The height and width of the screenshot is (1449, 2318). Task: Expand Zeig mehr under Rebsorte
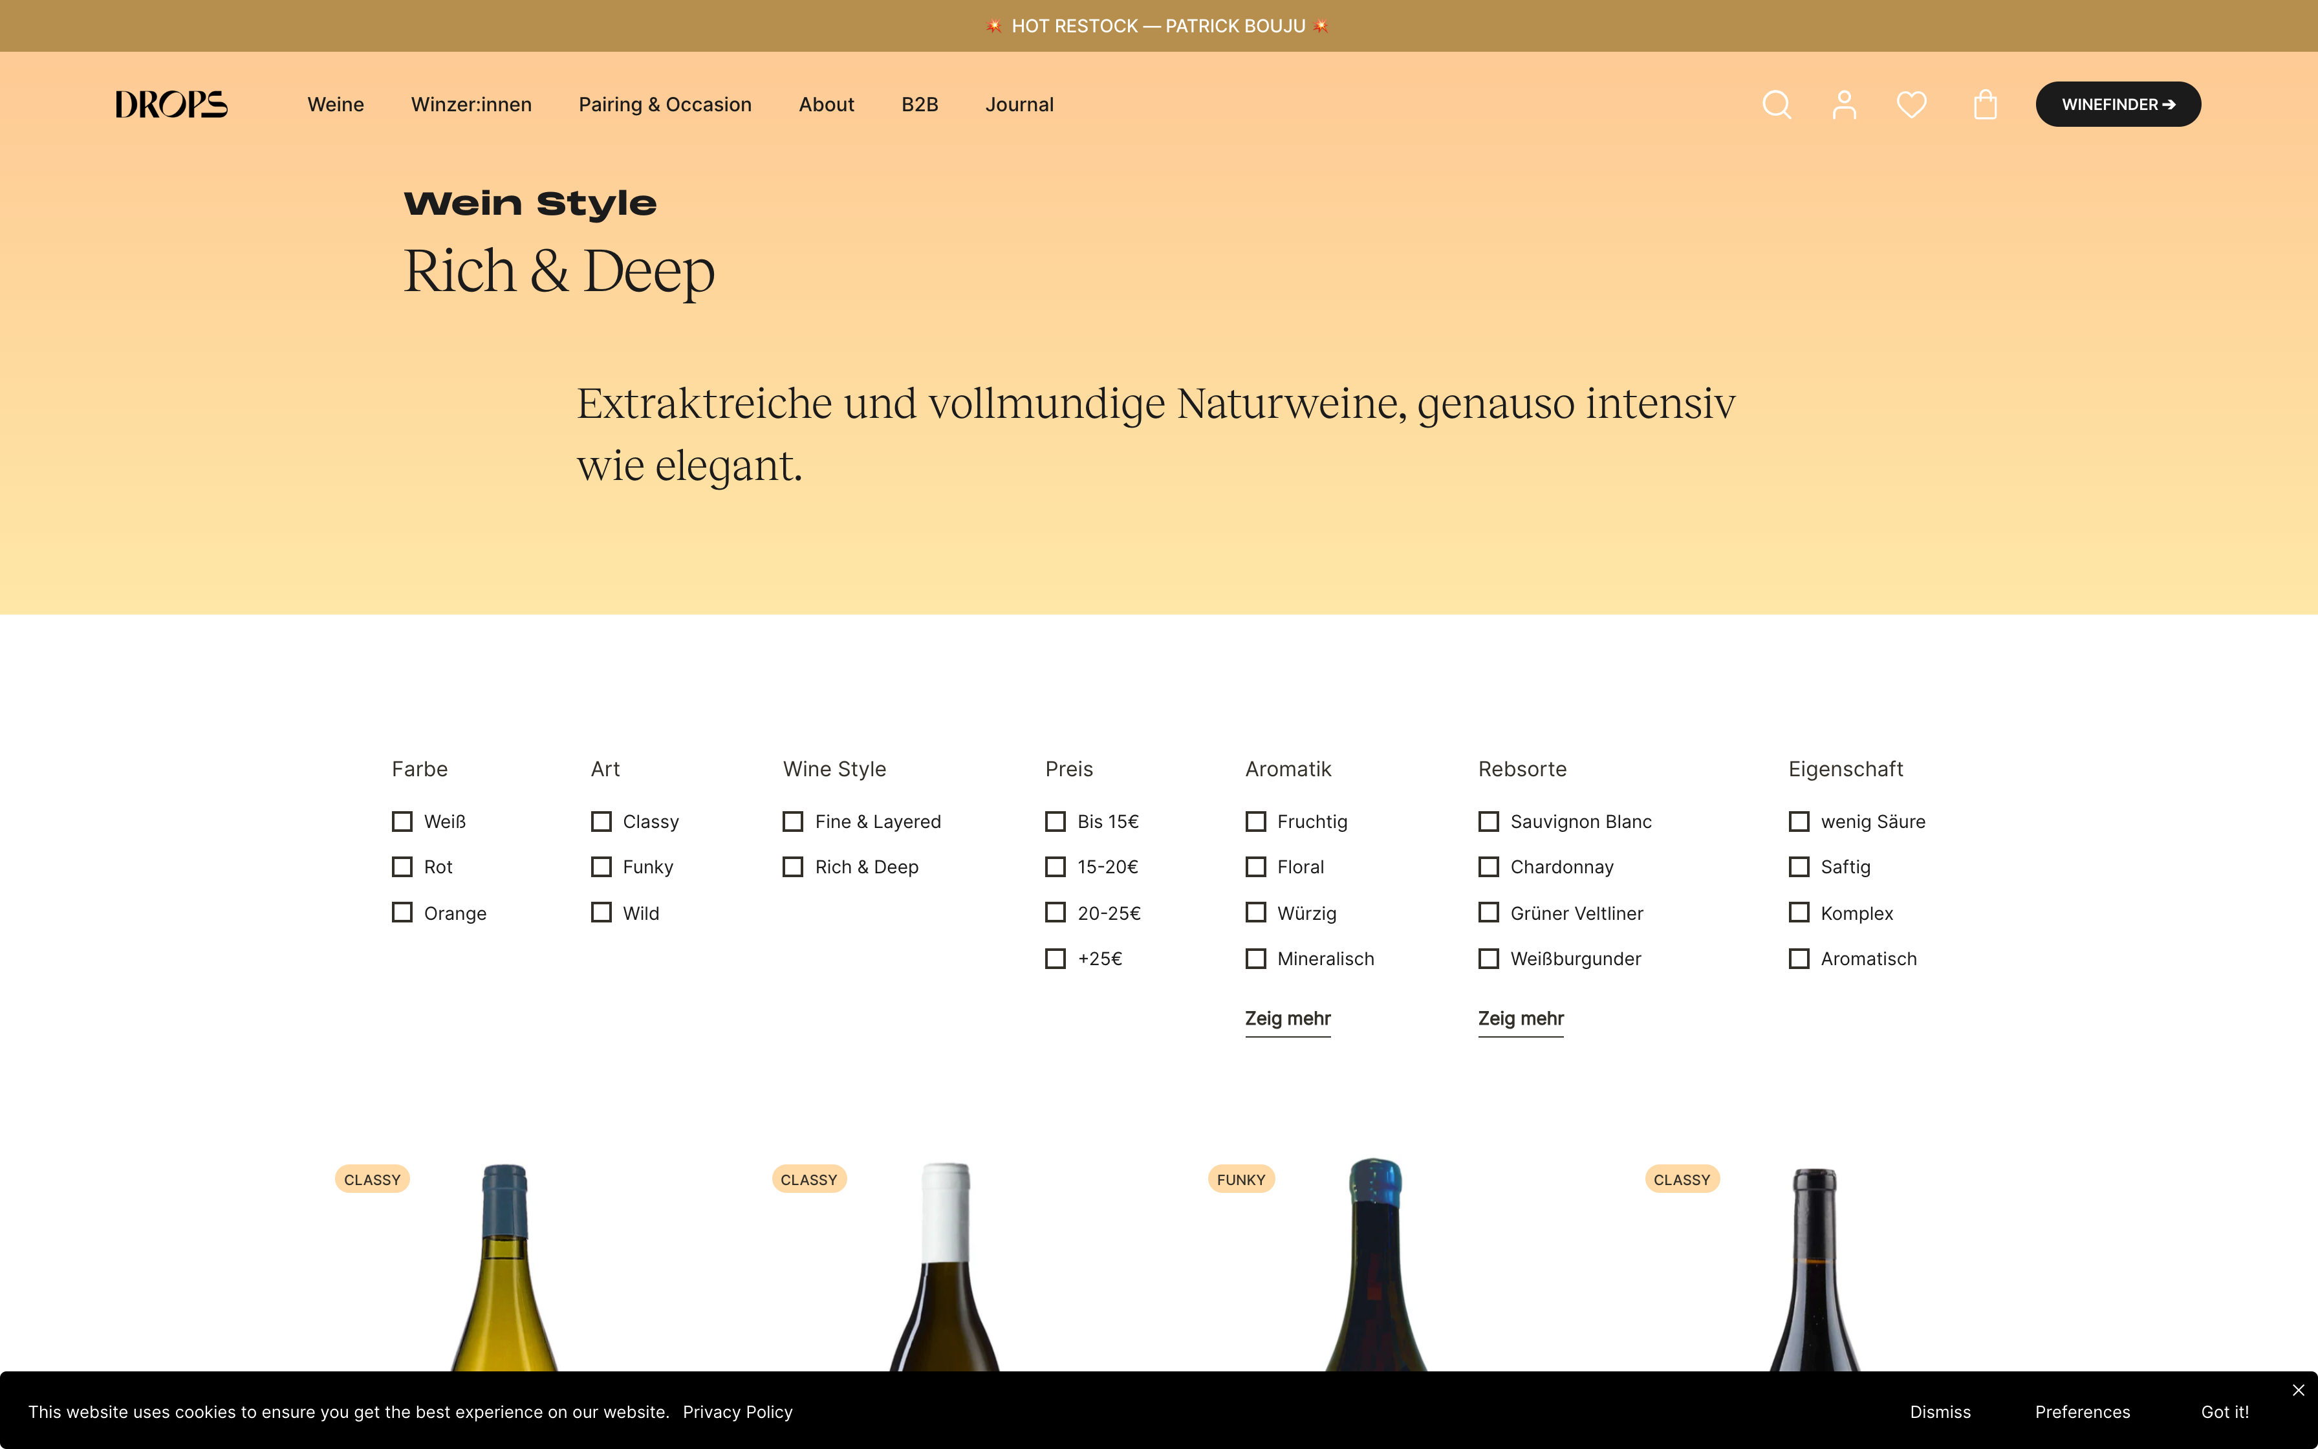click(1521, 1019)
